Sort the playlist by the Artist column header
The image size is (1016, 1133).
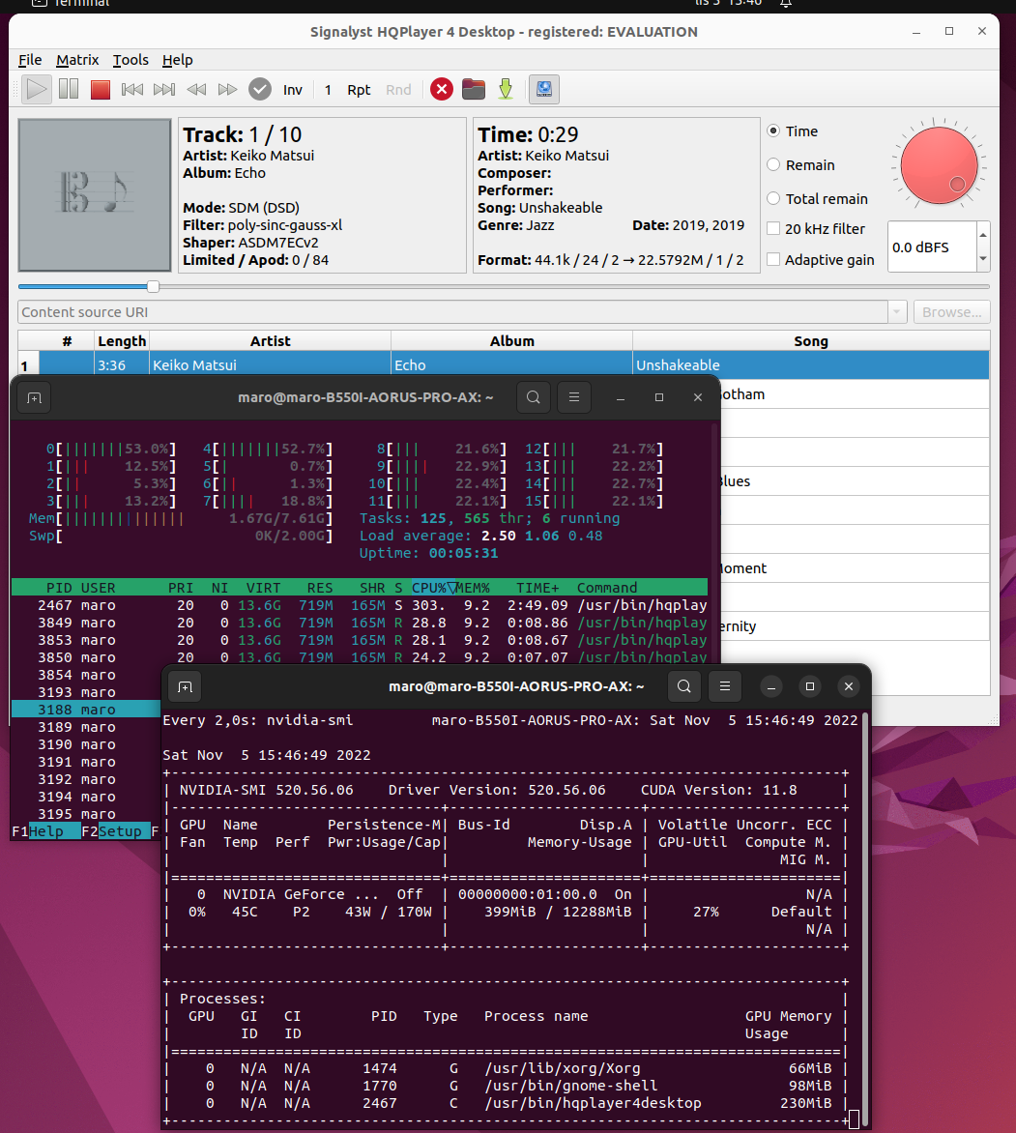tap(271, 341)
